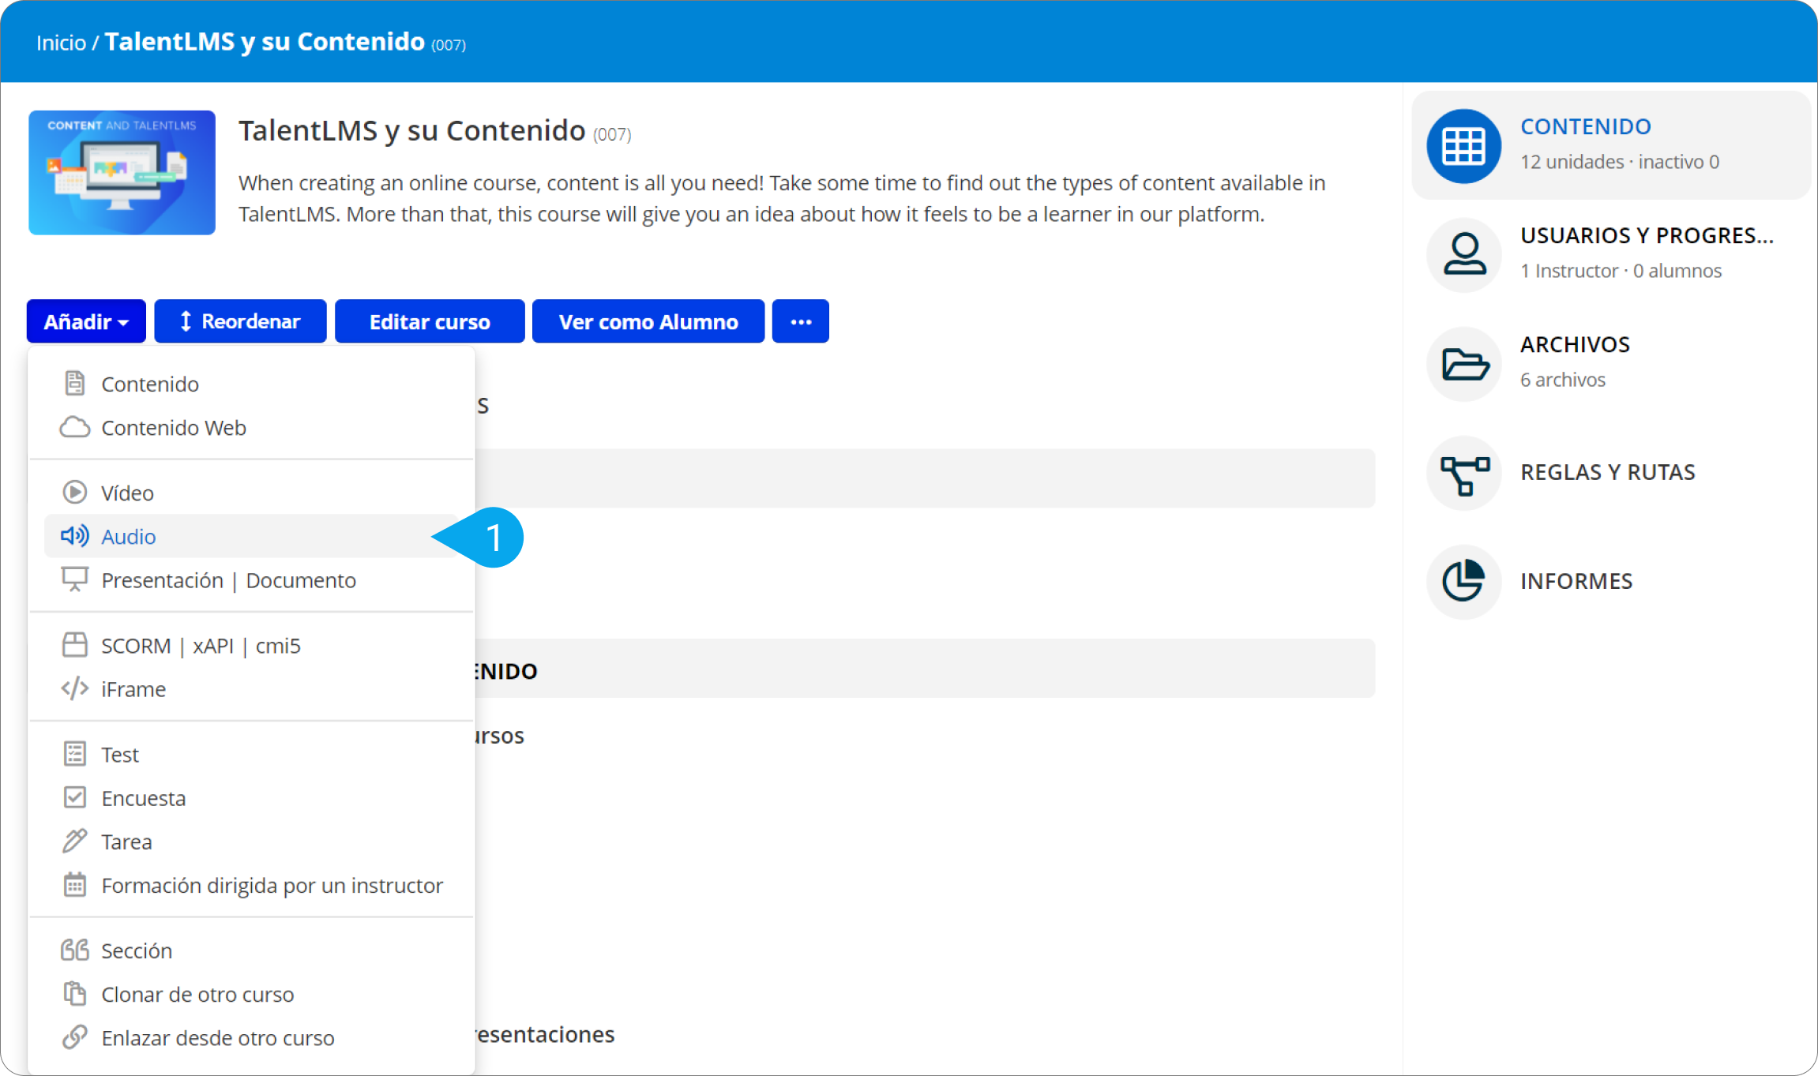This screenshot has width=1818, height=1076.
Task: Click the pie chart INFORMES icon
Action: pyautogui.click(x=1463, y=581)
